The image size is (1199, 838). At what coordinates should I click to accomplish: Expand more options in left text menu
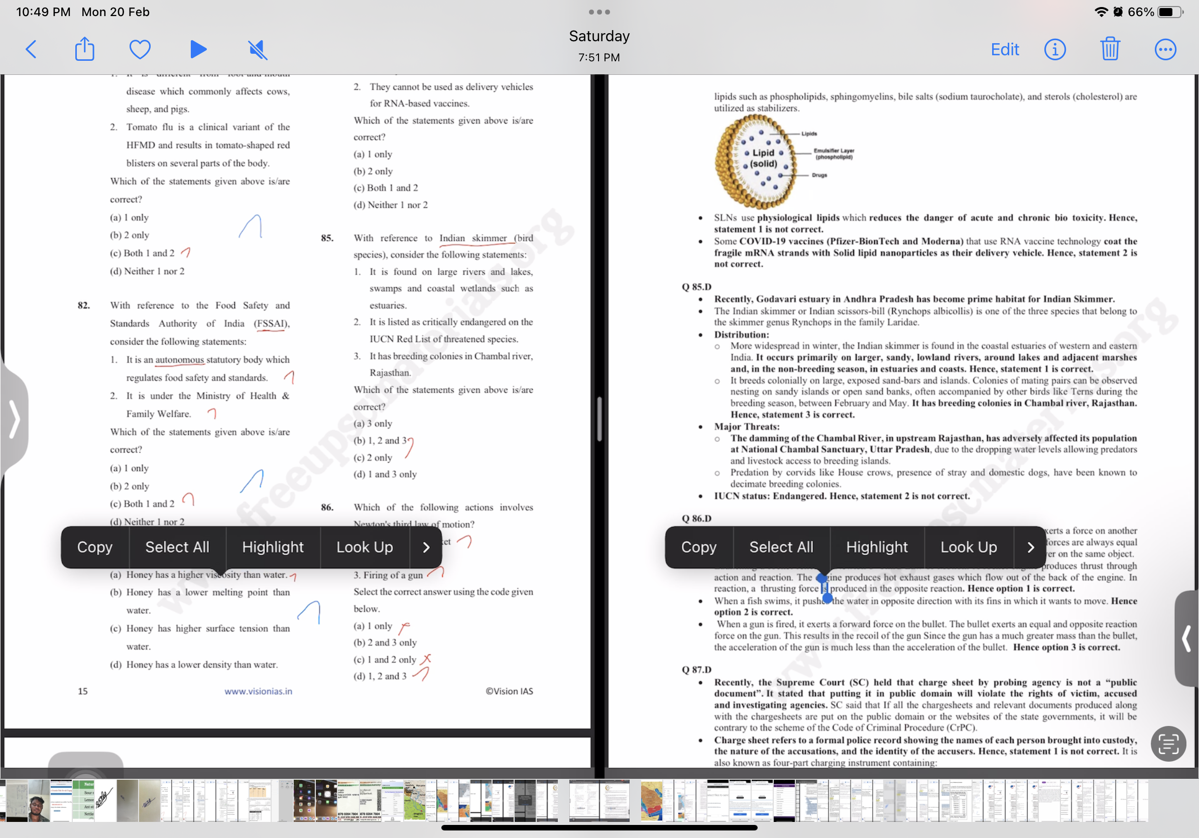pos(426,547)
